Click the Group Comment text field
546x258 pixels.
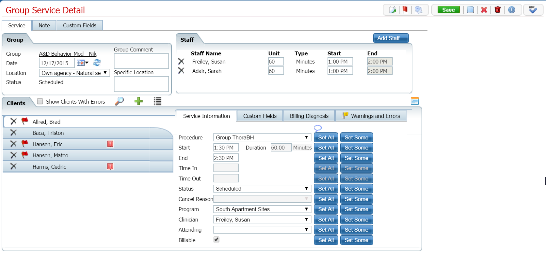[141, 61]
